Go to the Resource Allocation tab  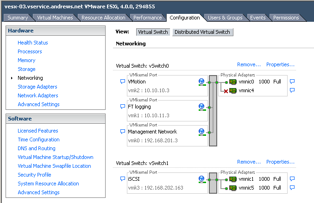tap(103, 18)
